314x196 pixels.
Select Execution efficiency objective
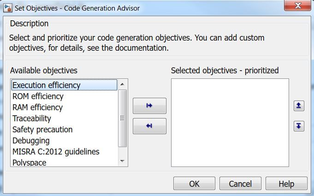[x=46, y=85]
